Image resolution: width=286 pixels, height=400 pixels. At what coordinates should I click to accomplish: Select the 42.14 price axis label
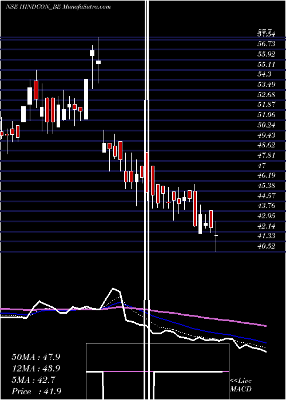[x=267, y=226]
